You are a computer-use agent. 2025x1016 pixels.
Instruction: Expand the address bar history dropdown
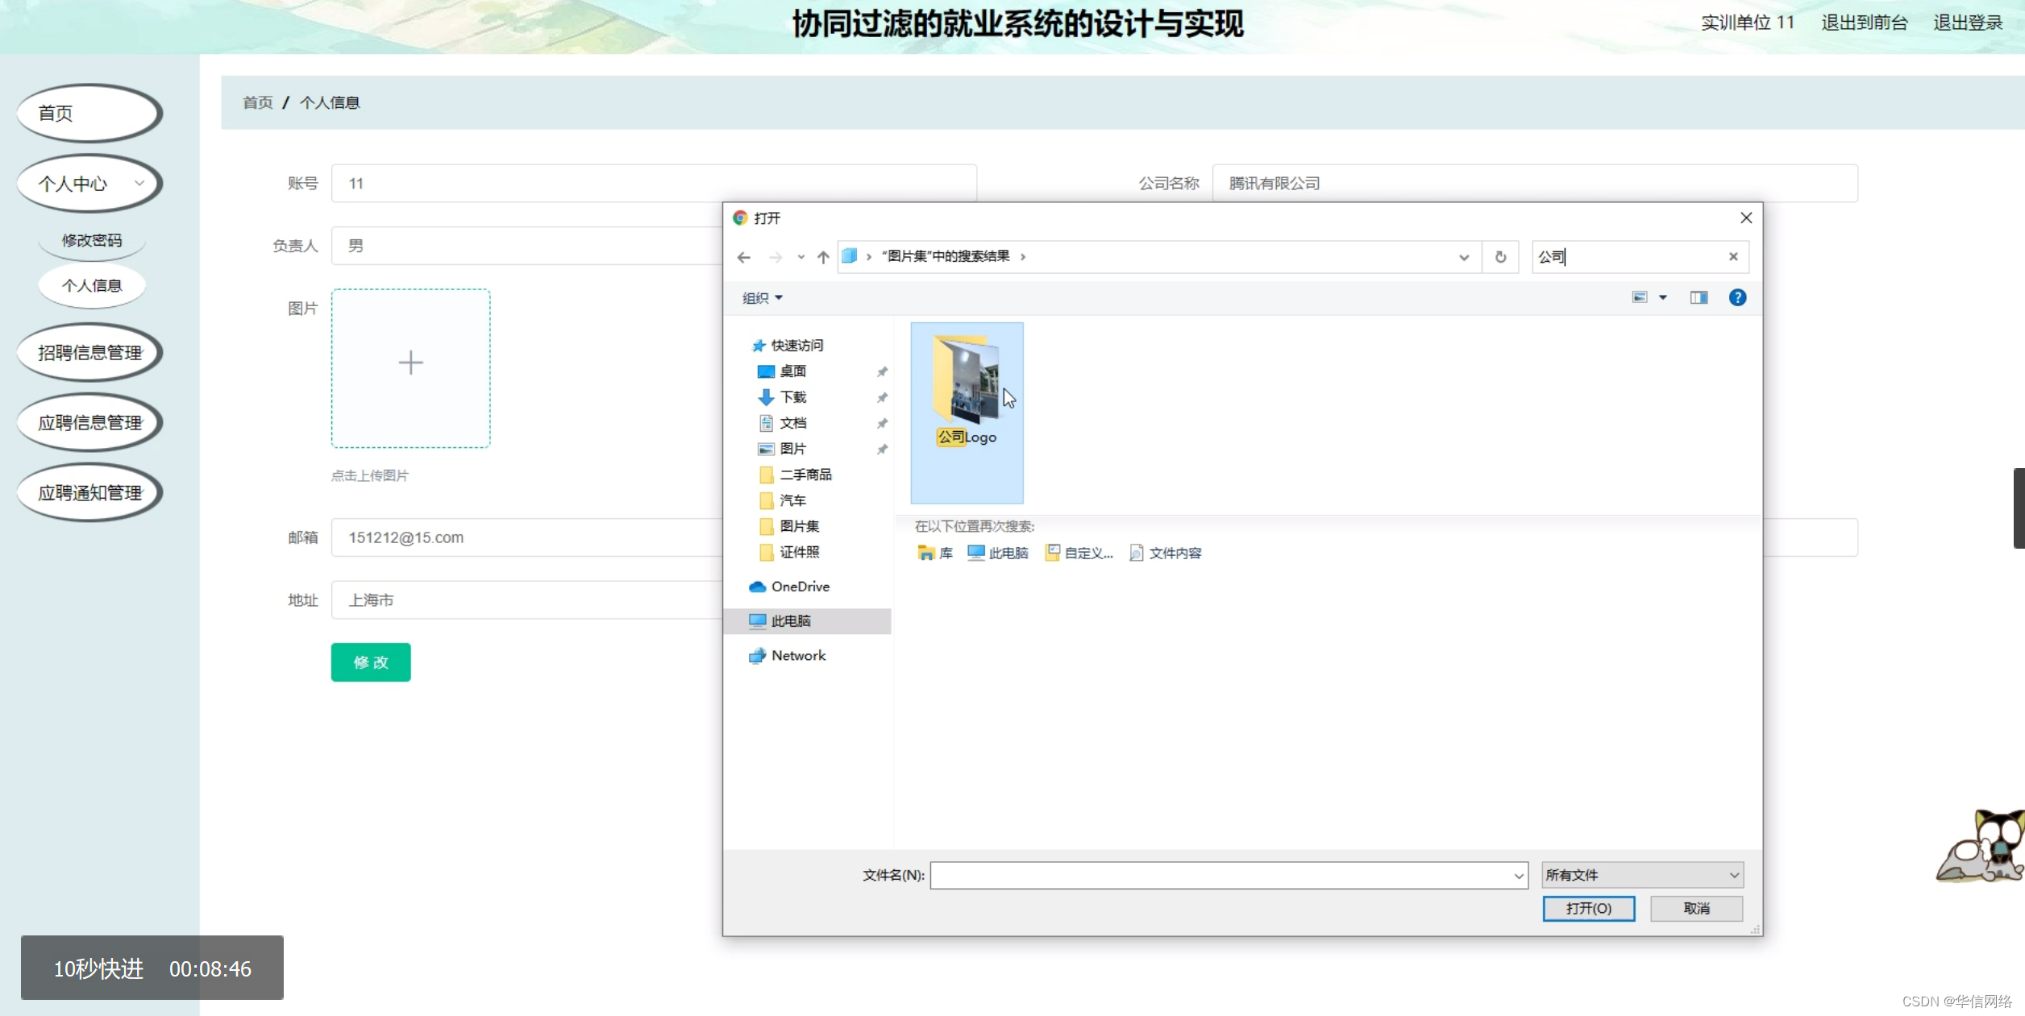pyautogui.click(x=1463, y=257)
